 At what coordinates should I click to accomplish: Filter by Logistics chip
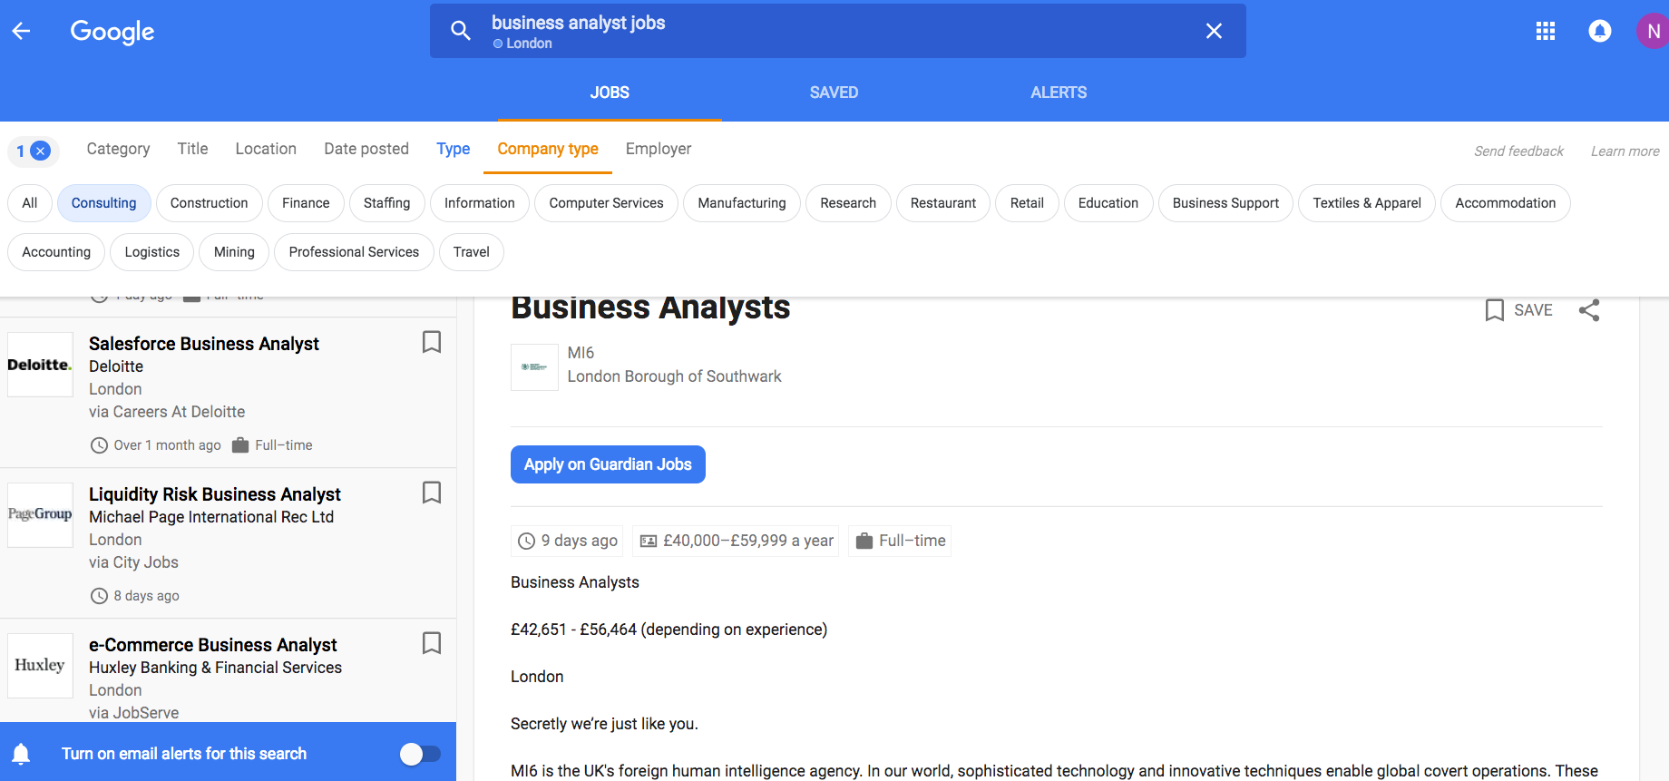152,252
